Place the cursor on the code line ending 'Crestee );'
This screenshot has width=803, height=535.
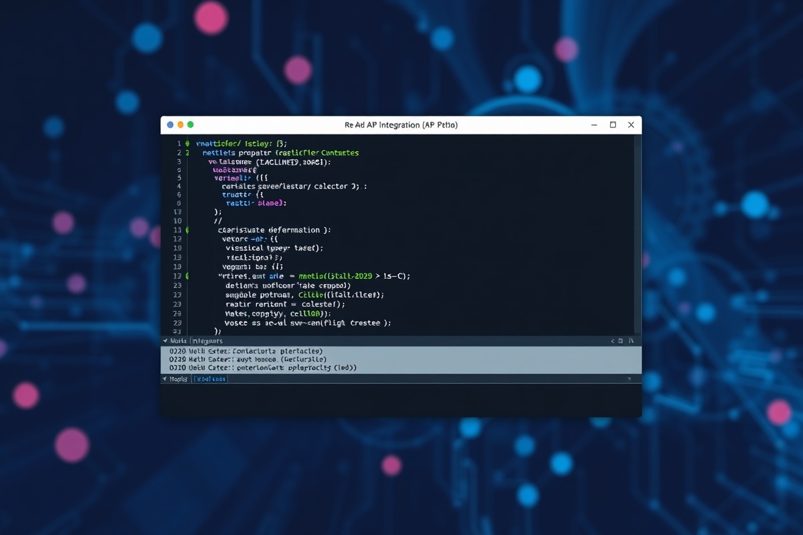coord(308,323)
